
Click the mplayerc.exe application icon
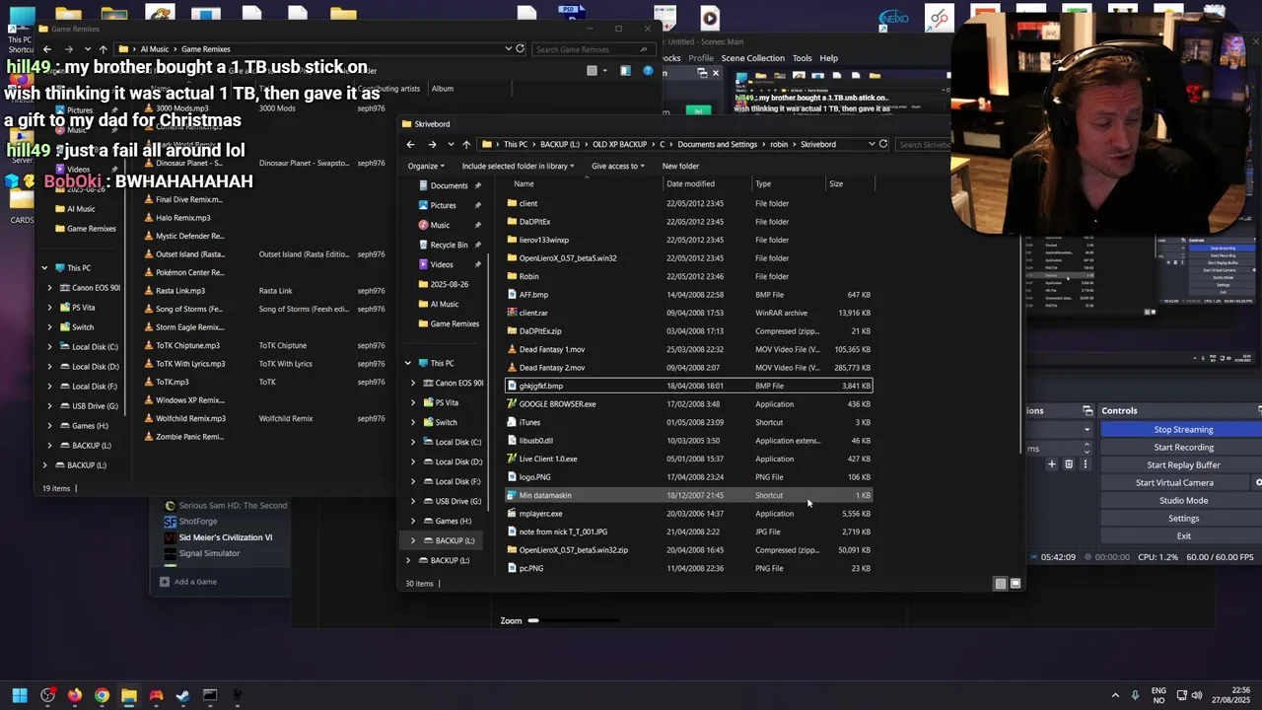(512, 514)
